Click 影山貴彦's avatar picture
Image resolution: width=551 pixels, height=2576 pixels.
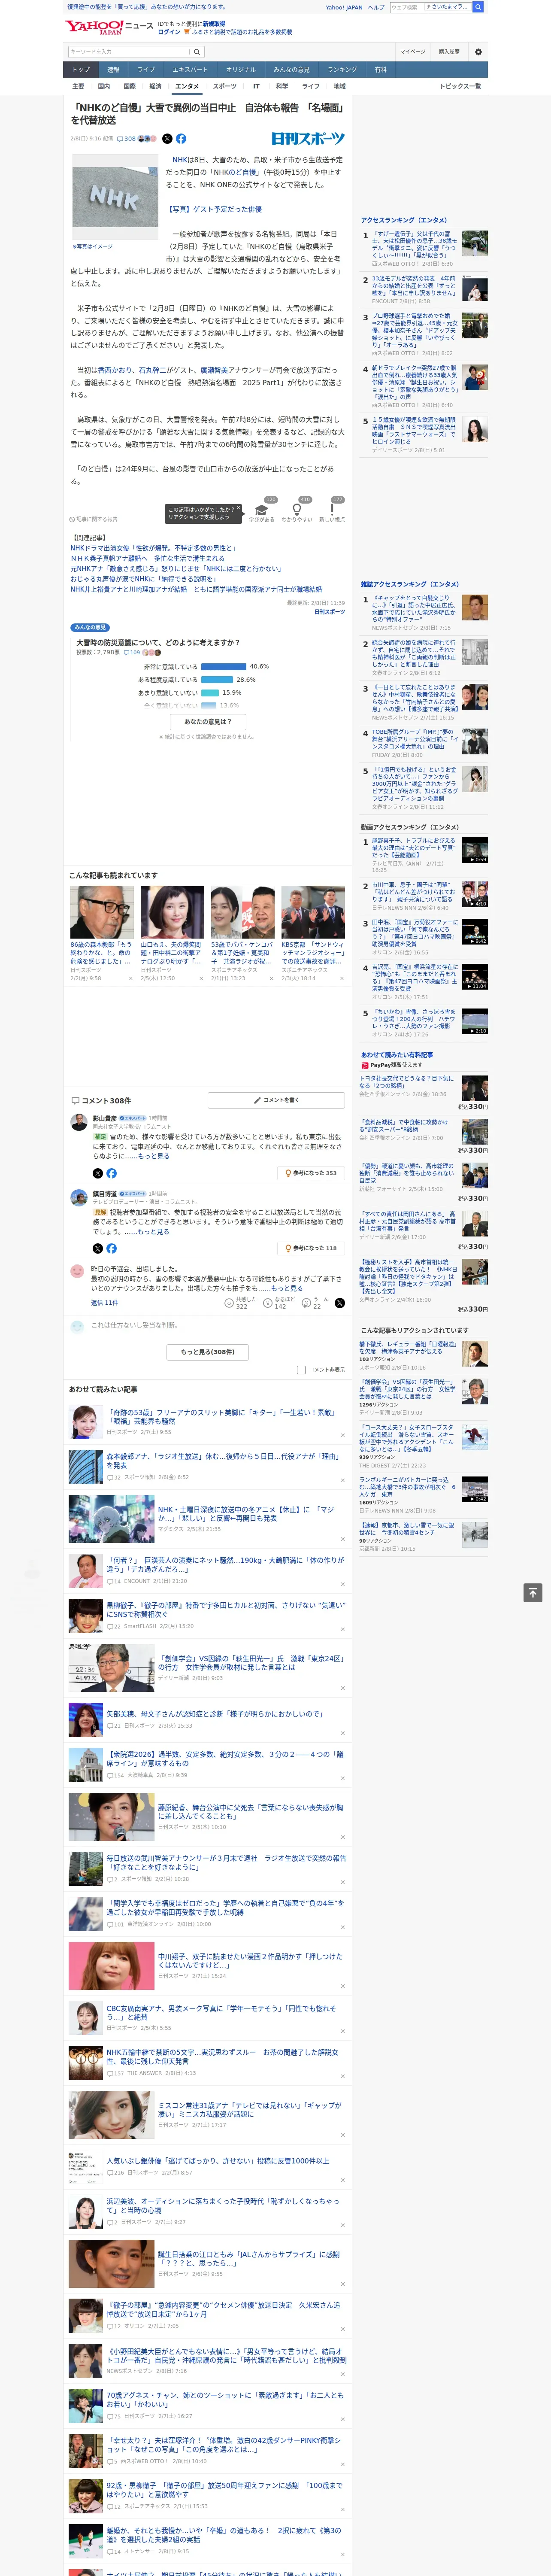point(78,1122)
